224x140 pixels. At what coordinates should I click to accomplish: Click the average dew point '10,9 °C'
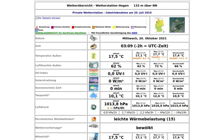pos(178,96)
